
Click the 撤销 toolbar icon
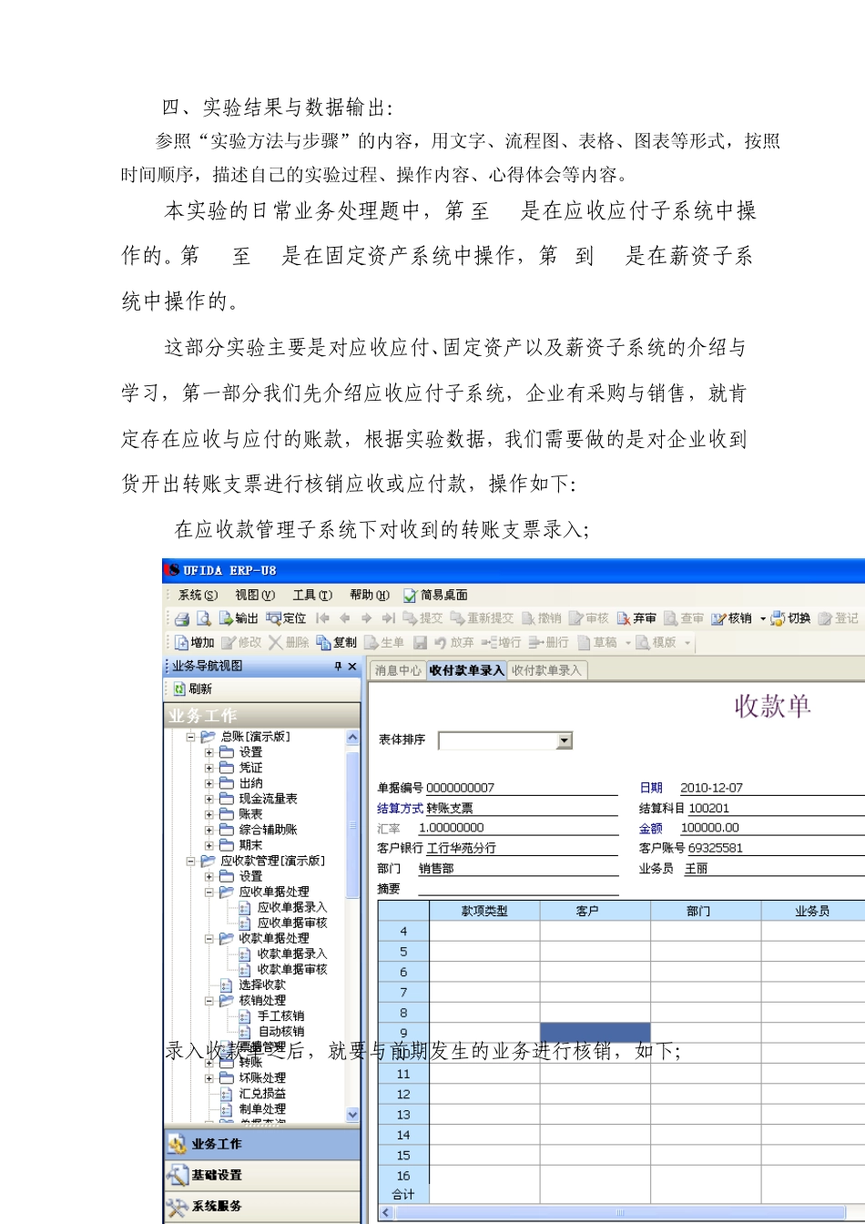click(542, 618)
